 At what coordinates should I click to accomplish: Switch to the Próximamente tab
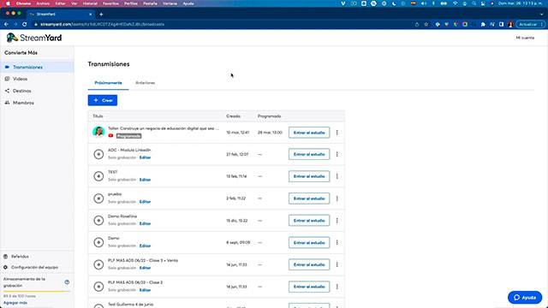tap(109, 83)
